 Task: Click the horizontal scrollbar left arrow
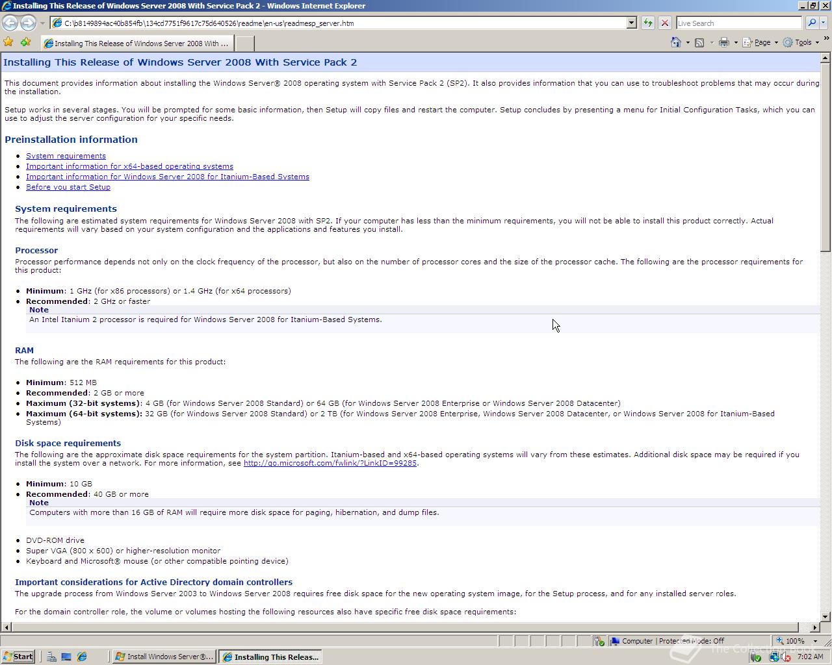(x=6, y=627)
